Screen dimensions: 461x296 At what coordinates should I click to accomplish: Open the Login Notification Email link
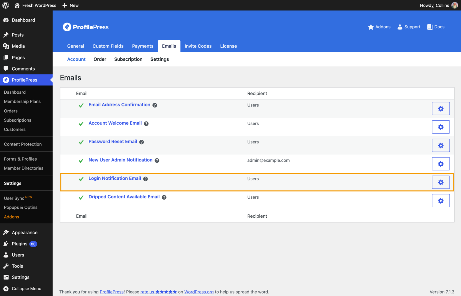[x=115, y=178]
